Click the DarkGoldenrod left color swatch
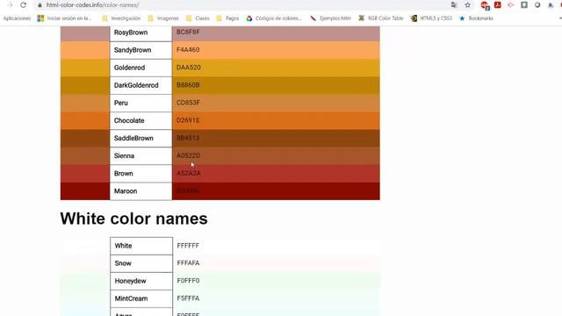The width and height of the screenshot is (562, 316). (x=85, y=85)
